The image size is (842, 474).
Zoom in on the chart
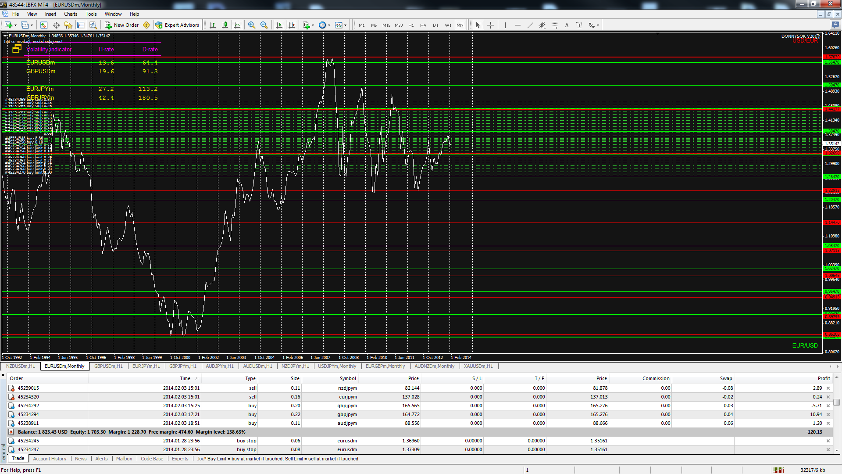click(252, 25)
